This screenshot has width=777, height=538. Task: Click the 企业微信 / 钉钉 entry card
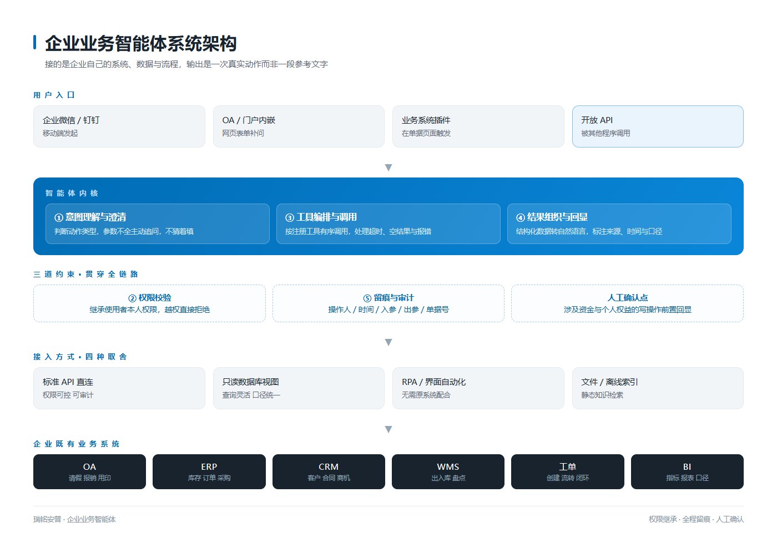119,126
